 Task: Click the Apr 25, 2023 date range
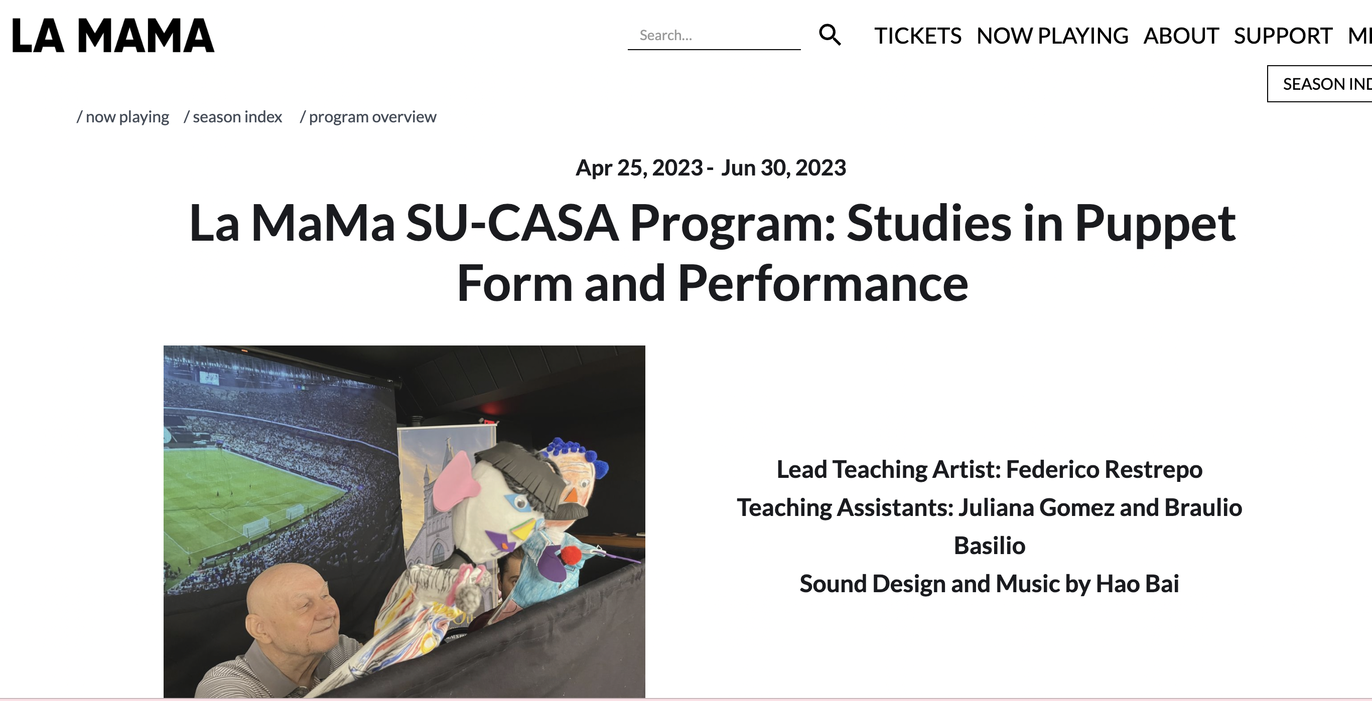click(x=711, y=167)
